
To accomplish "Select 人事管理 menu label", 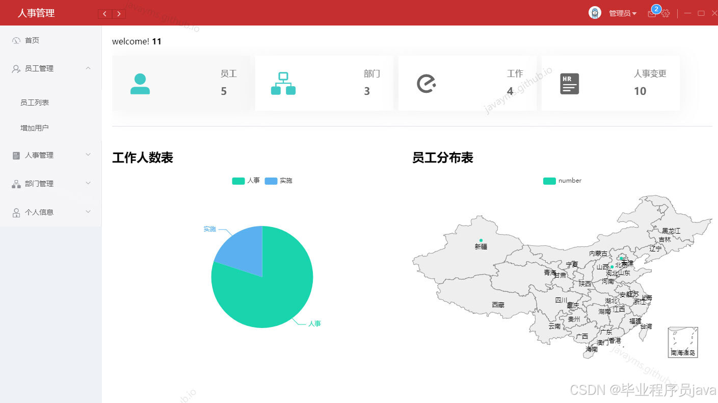I will (x=39, y=155).
